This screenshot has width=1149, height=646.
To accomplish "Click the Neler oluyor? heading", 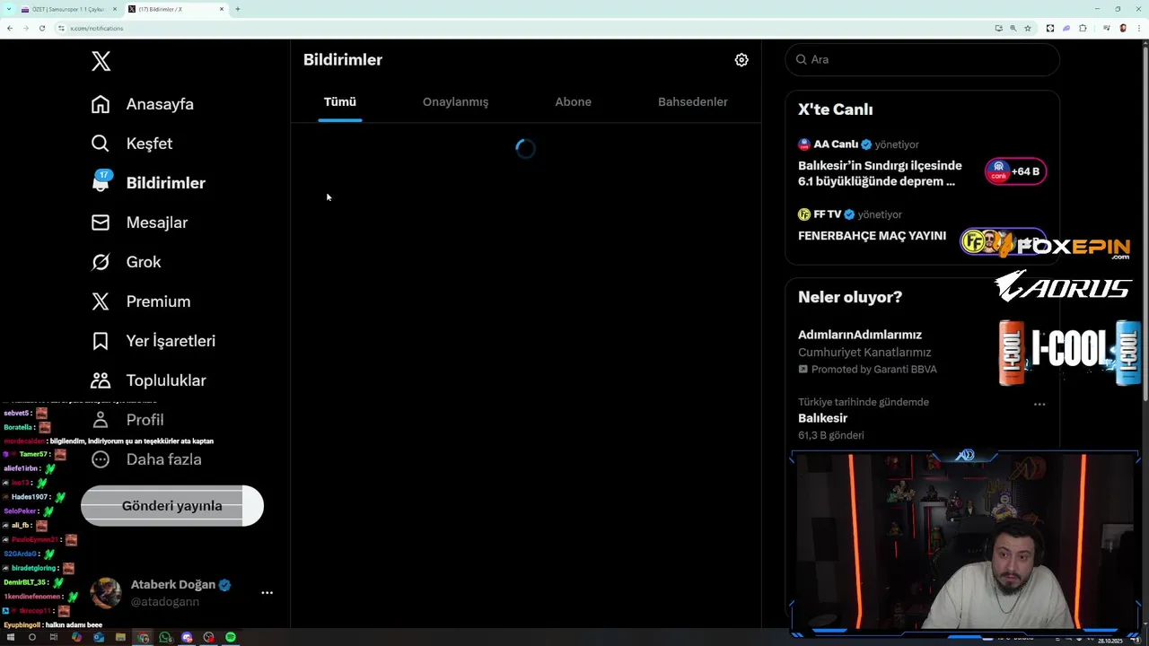I will 850,297.
